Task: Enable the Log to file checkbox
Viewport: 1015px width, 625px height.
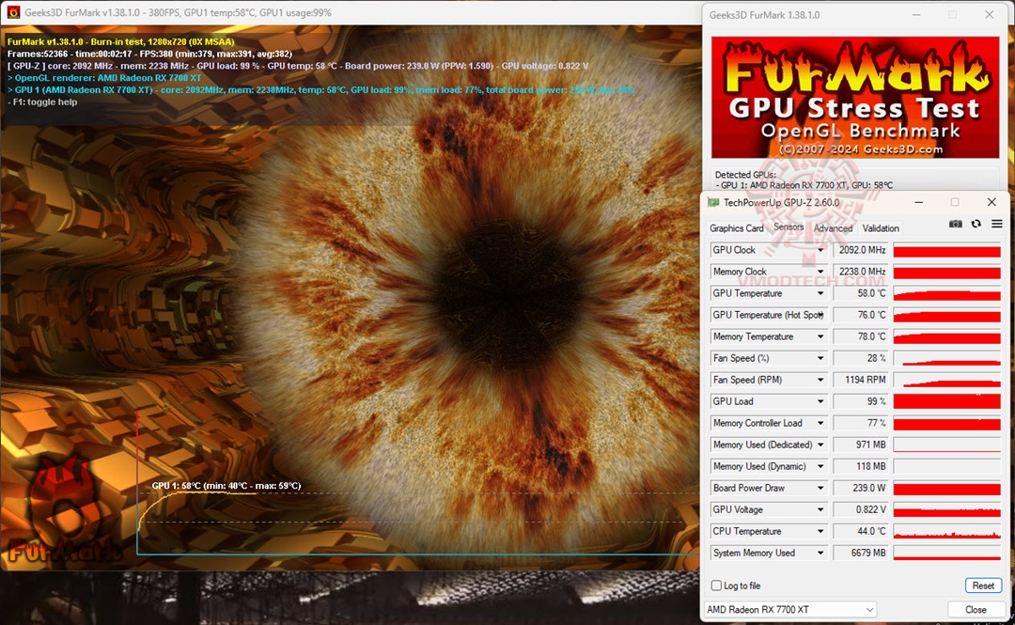Action: point(715,585)
